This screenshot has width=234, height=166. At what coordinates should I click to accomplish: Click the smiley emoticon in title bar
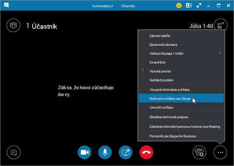pyautogui.click(x=179, y=6)
